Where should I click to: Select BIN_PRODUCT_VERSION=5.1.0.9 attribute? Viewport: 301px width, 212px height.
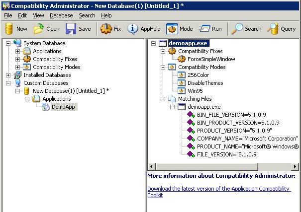tap(238, 123)
